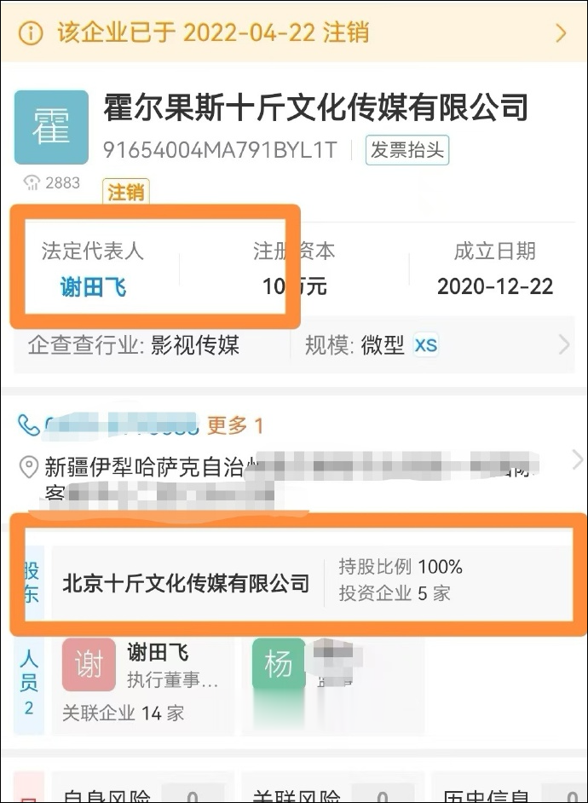
Task: Tap the 霍 company logo avatar
Action: point(51,127)
